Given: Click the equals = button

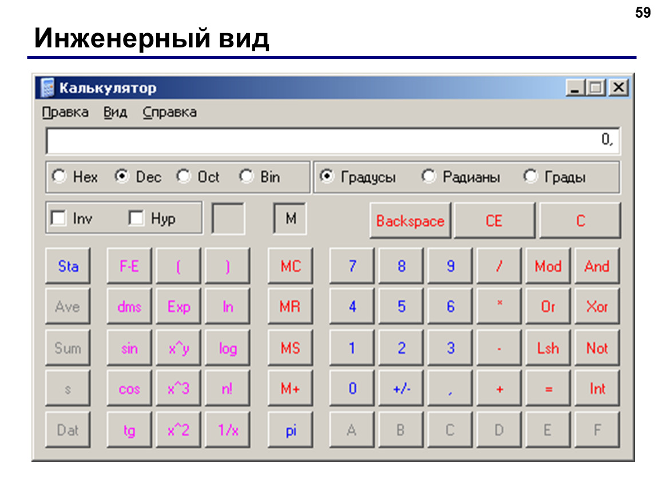Looking at the screenshot, I should coord(549,388).
